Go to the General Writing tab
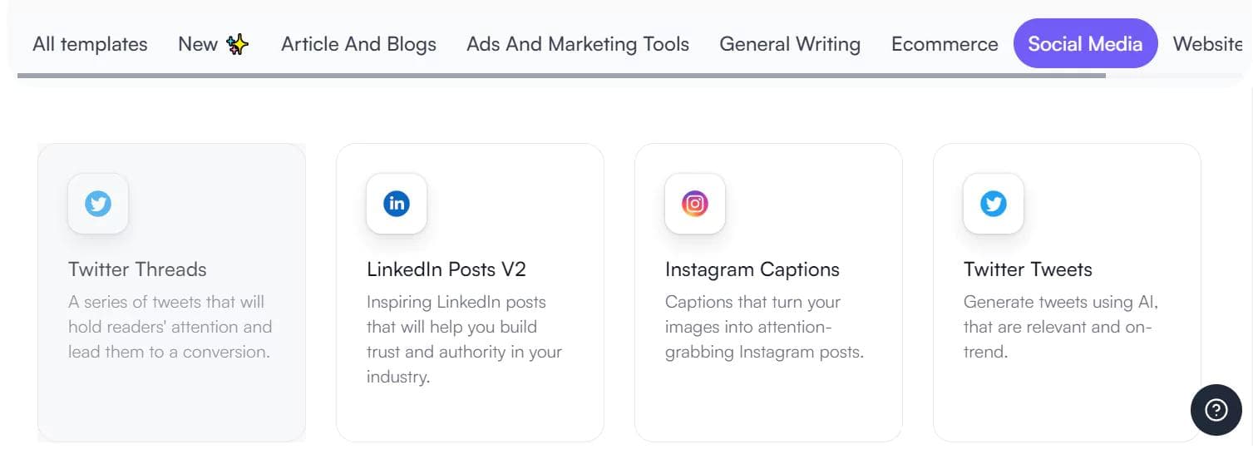 tap(790, 44)
